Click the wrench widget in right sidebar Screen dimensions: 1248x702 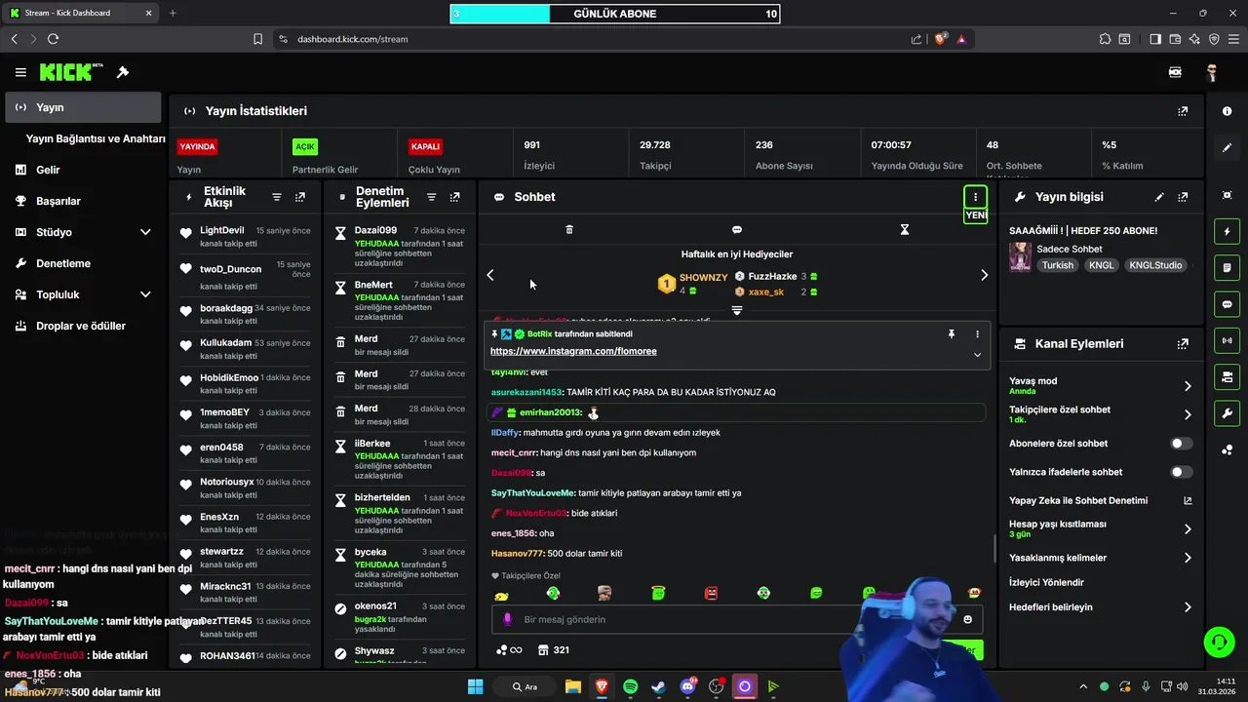coord(1227,412)
